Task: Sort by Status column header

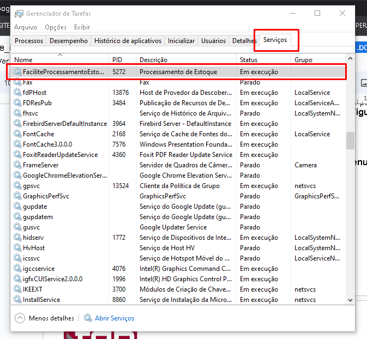Action: coord(263,59)
